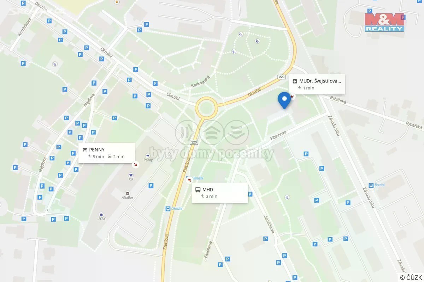Click the red arrow by MHD stop

point(189,180)
